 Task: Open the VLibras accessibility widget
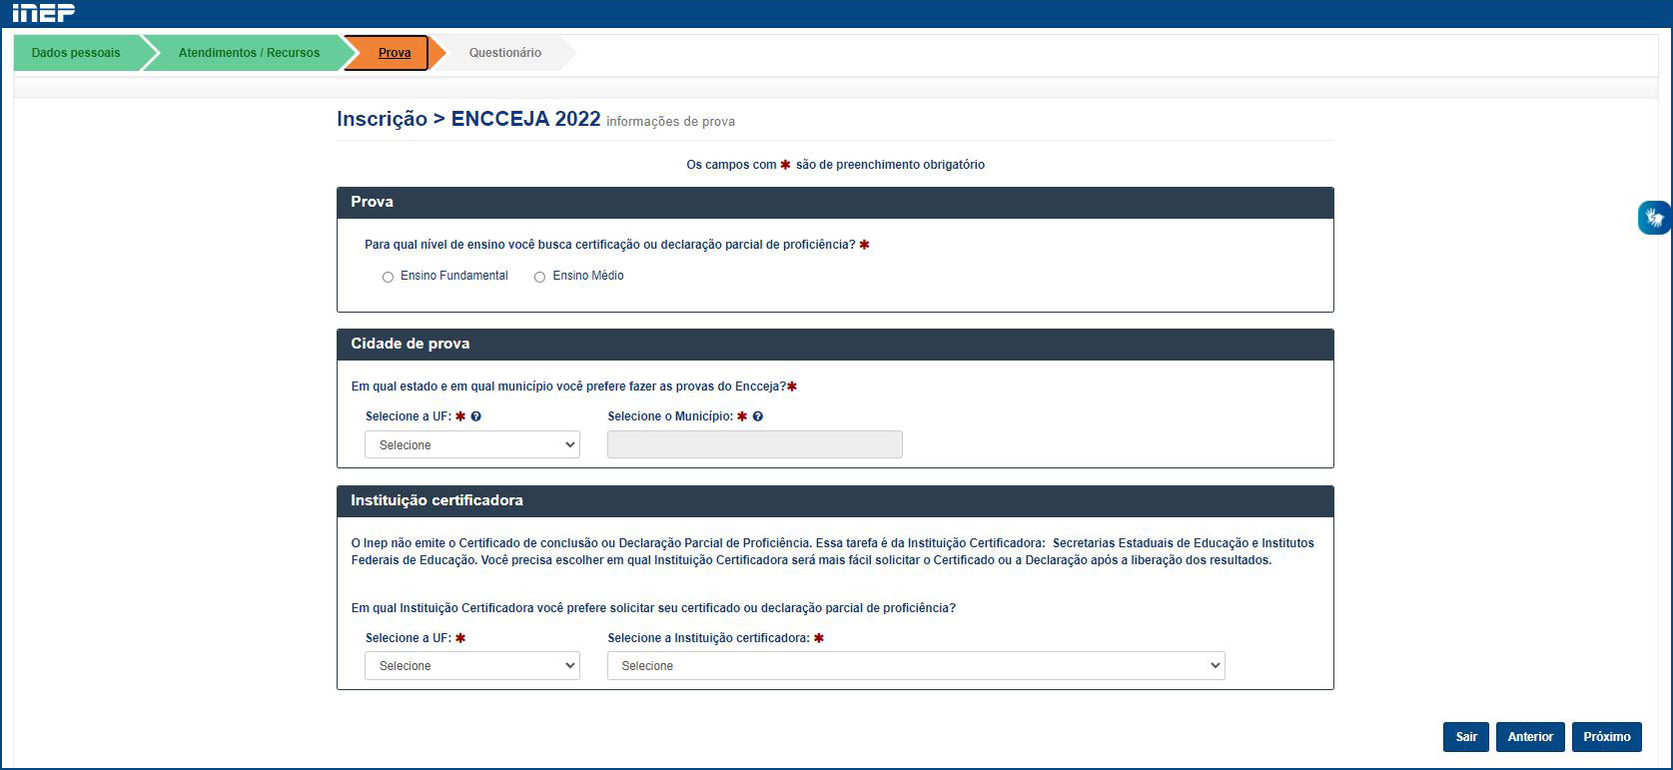tap(1654, 217)
